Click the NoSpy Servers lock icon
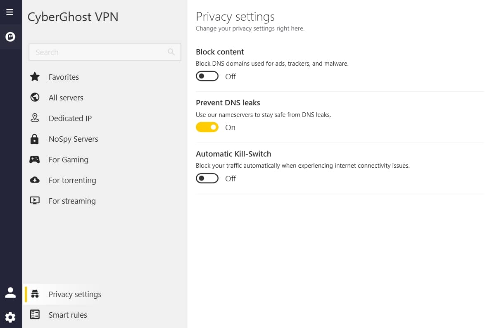Viewport: 485px width, 328px height. click(35, 139)
